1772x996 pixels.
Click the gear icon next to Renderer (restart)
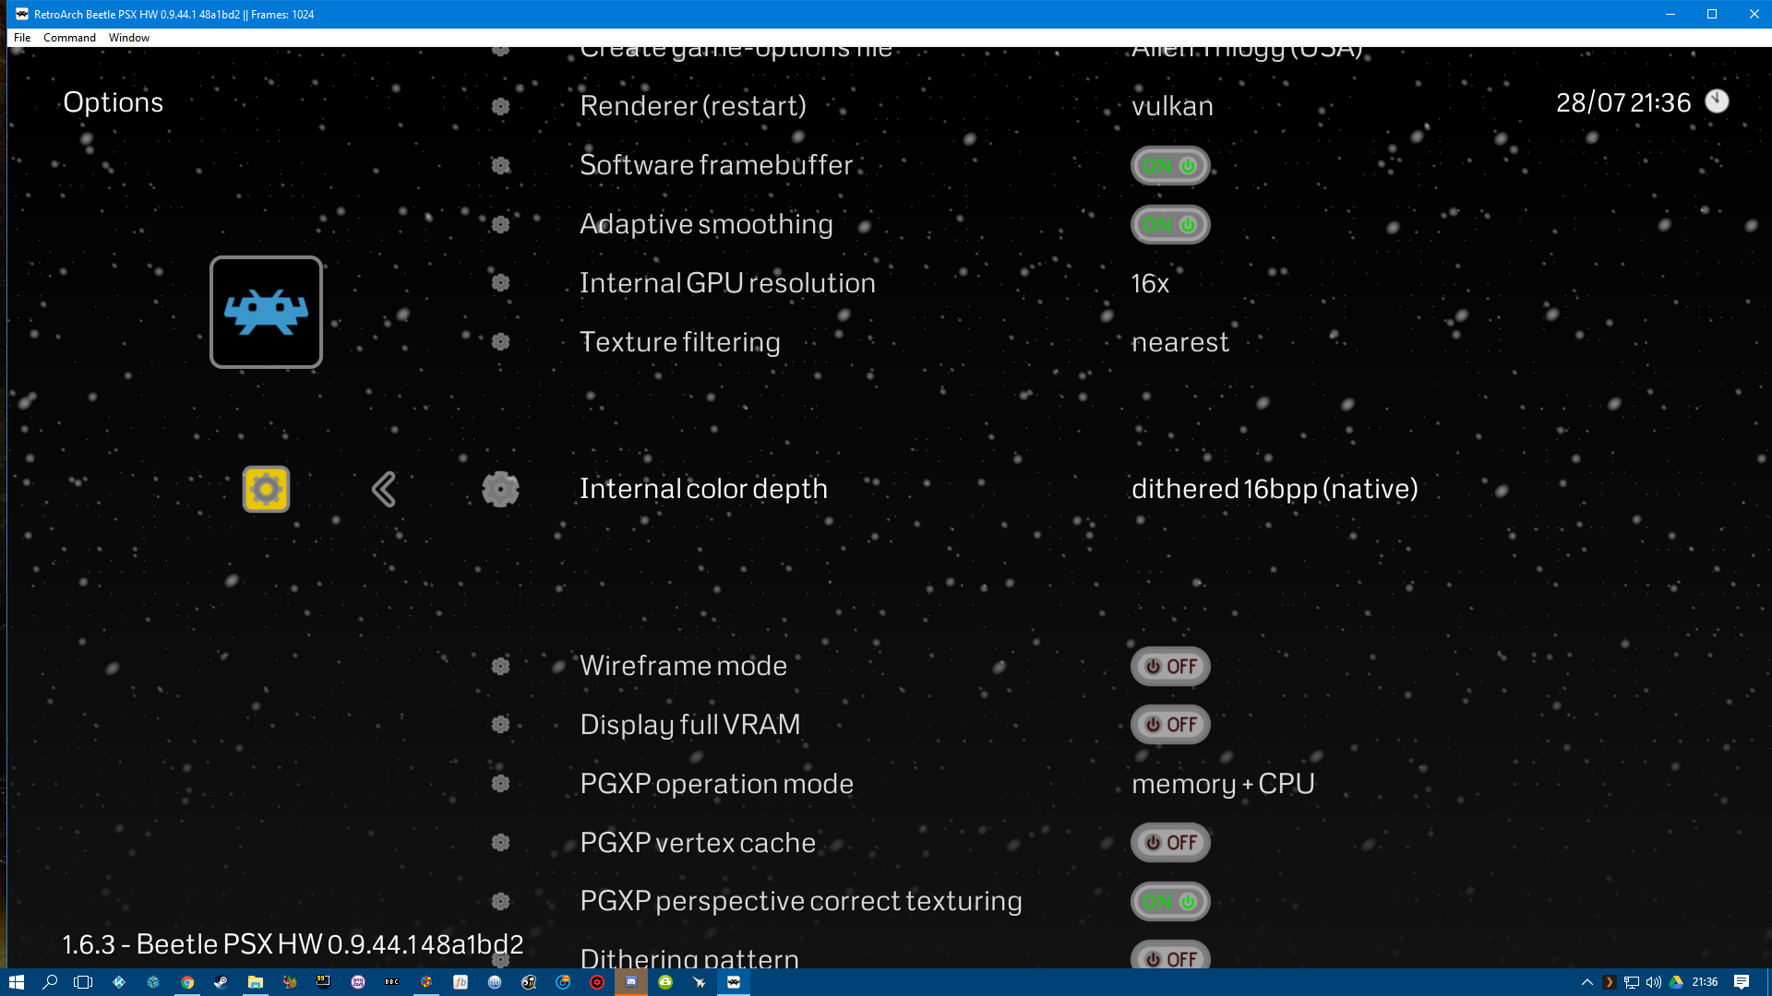[500, 106]
